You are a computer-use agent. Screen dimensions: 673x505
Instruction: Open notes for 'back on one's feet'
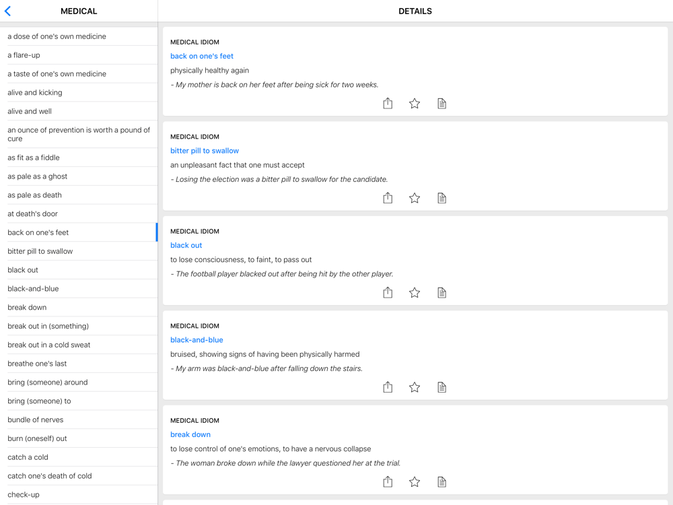441,104
